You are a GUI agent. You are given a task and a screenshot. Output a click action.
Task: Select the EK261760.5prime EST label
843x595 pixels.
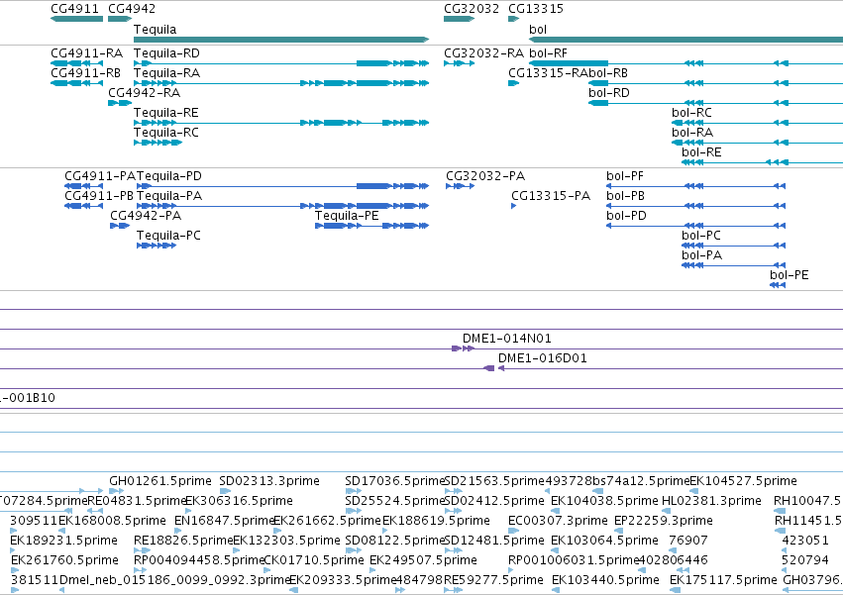click(x=64, y=560)
